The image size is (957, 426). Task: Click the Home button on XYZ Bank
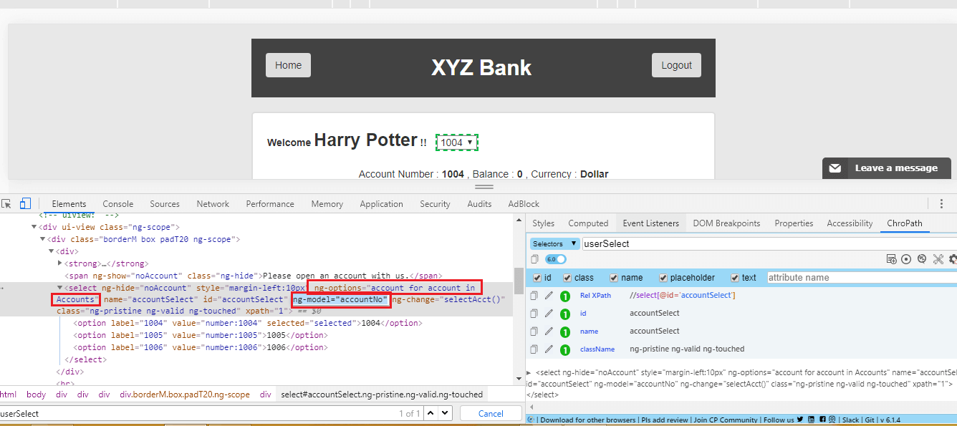tap(289, 65)
